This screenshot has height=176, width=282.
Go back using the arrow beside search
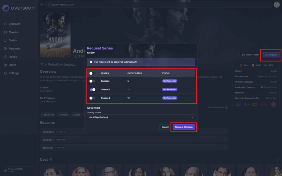pyautogui.click(x=42, y=5)
